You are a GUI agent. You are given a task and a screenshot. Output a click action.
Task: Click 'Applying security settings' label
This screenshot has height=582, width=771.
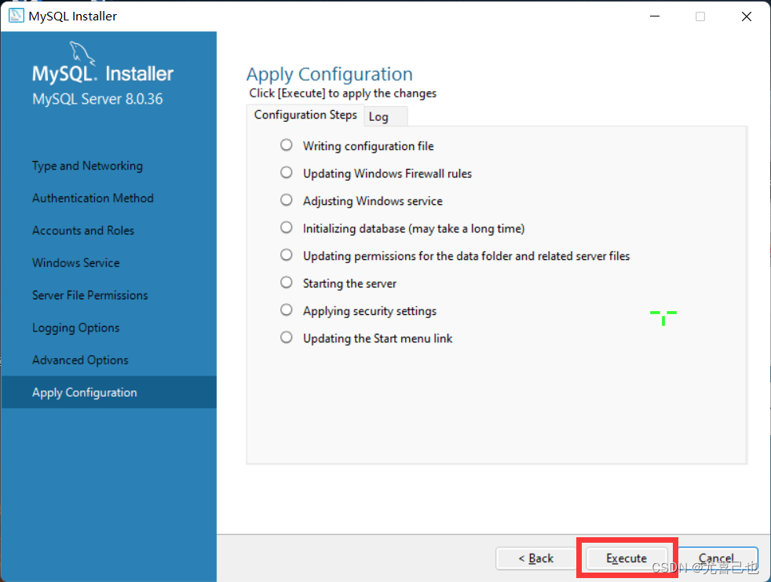[x=370, y=311]
